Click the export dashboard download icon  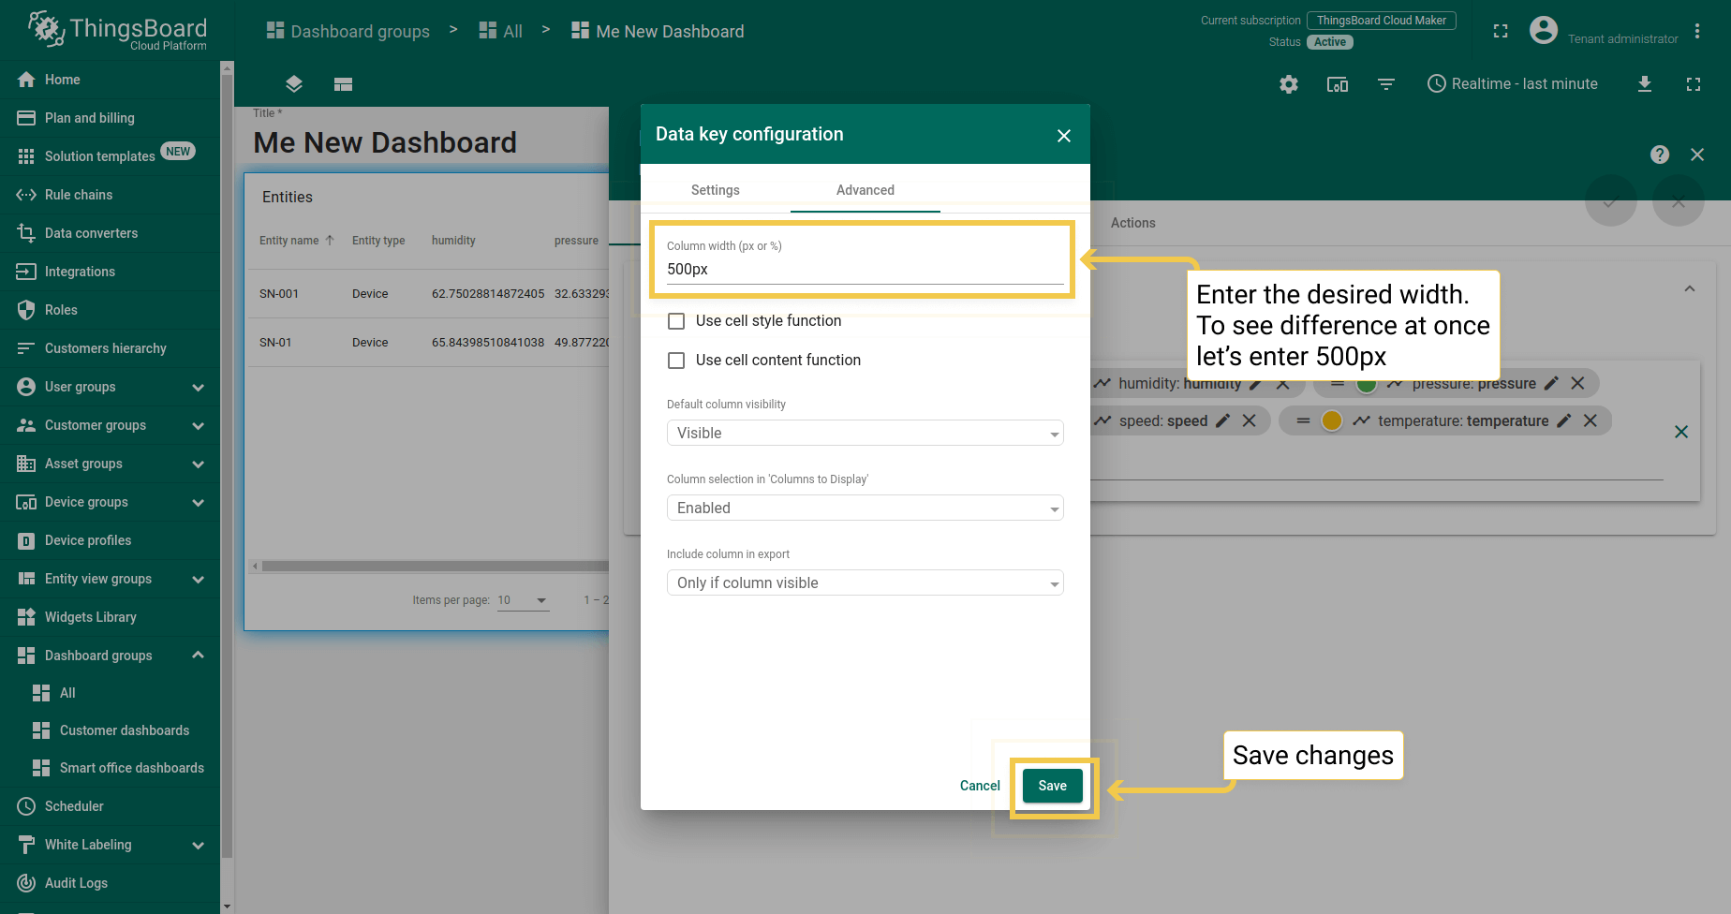(x=1644, y=84)
